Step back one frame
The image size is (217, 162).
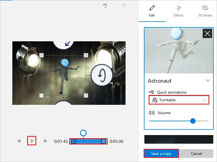(x=19, y=141)
